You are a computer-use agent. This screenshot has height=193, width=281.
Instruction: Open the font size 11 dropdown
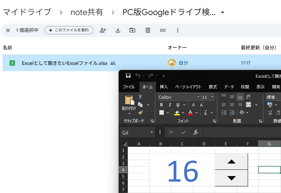[212, 97]
